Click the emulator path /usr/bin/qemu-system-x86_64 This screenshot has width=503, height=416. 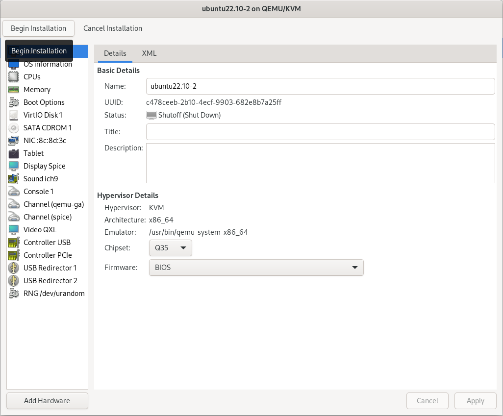click(198, 232)
